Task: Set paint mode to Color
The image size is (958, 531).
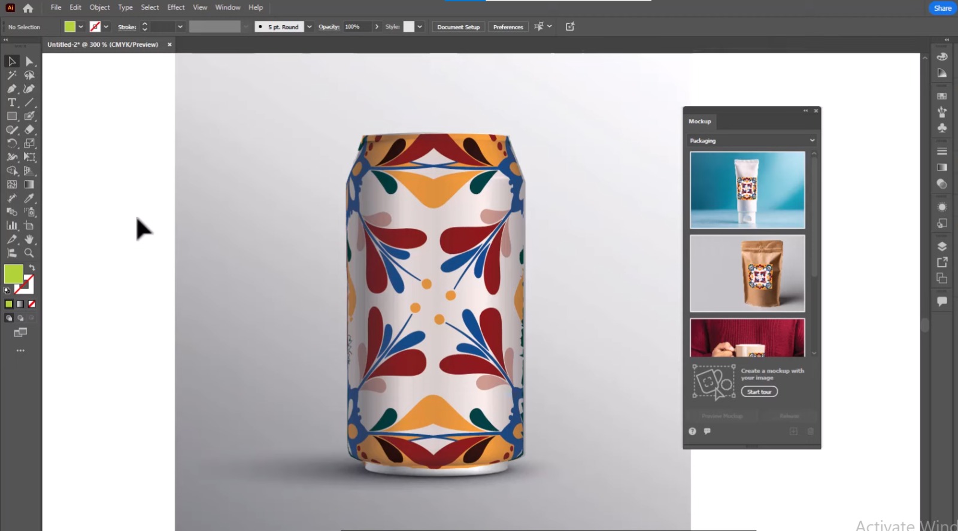Action: [x=9, y=304]
